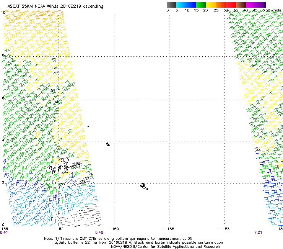Click legend tick label '10'
The width and height of the screenshot is (283, 249).
(187, 10)
